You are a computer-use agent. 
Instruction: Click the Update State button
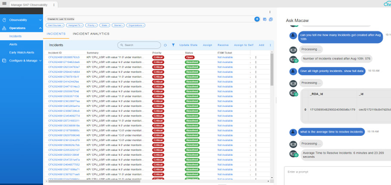(188, 45)
